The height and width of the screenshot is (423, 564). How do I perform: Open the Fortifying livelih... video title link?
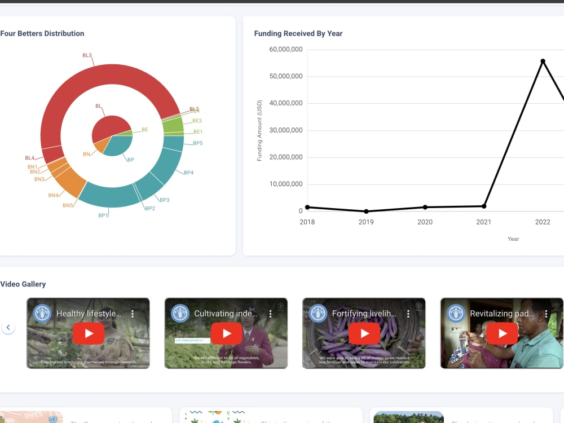click(364, 314)
